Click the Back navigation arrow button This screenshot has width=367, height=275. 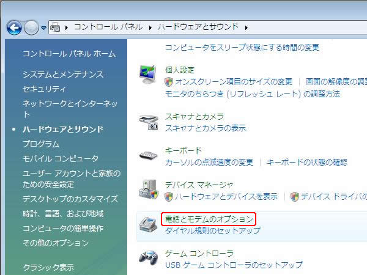[x=14, y=28]
